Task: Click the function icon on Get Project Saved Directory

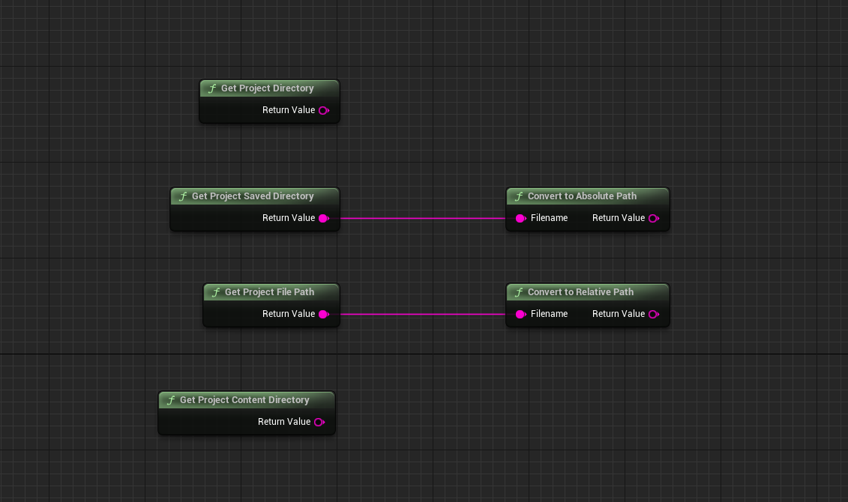Action: pos(183,196)
